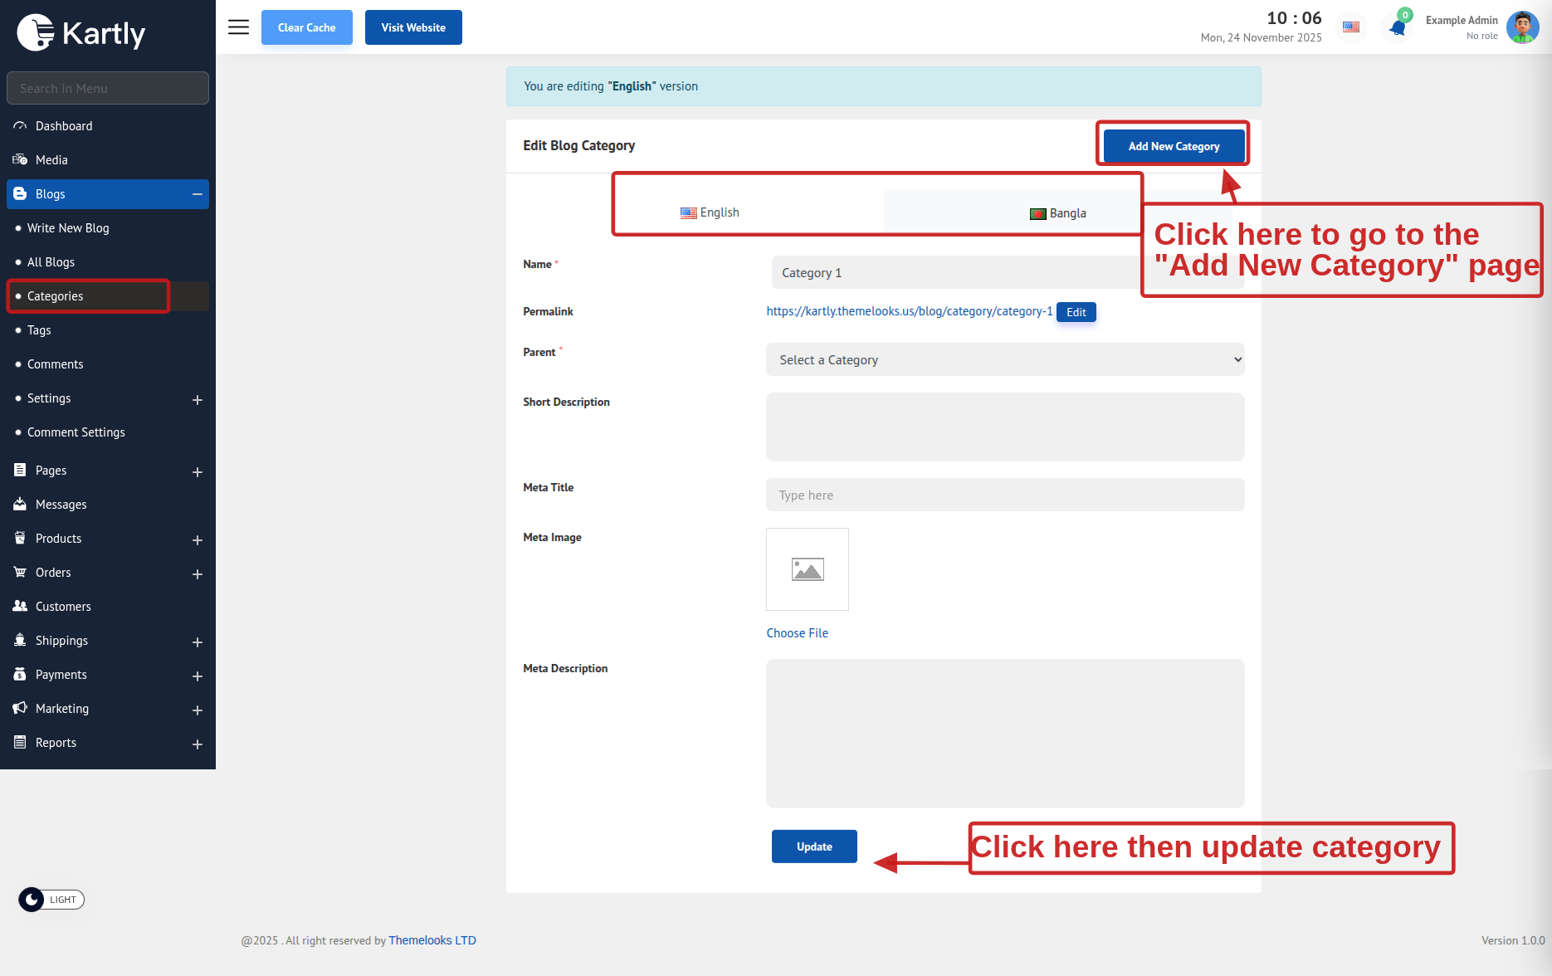The width and height of the screenshot is (1552, 976).
Task: Click the permalink Edit button
Action: pos(1076,312)
